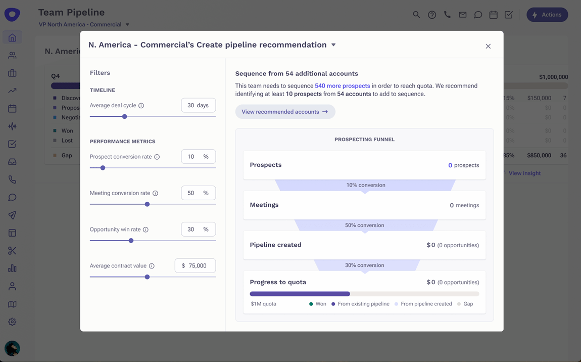The image size is (581, 362).
Task: Click the Average deal cycle slider handle
Action: pos(124,117)
